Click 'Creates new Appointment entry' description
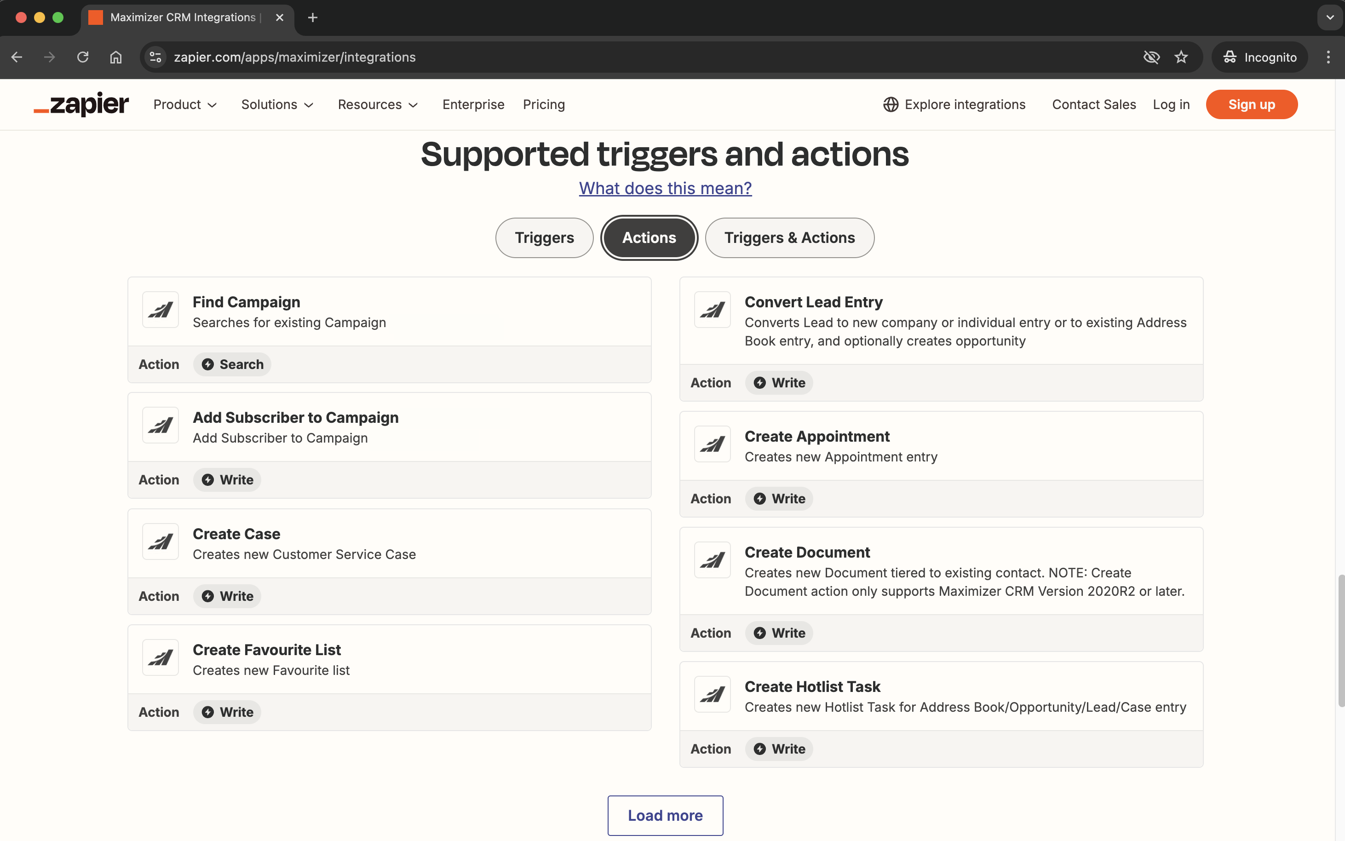 coord(841,457)
